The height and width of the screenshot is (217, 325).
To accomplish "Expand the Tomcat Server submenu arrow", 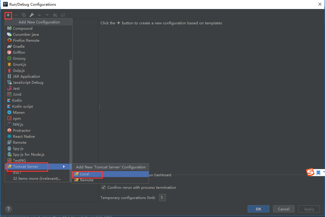I will coord(64,167).
